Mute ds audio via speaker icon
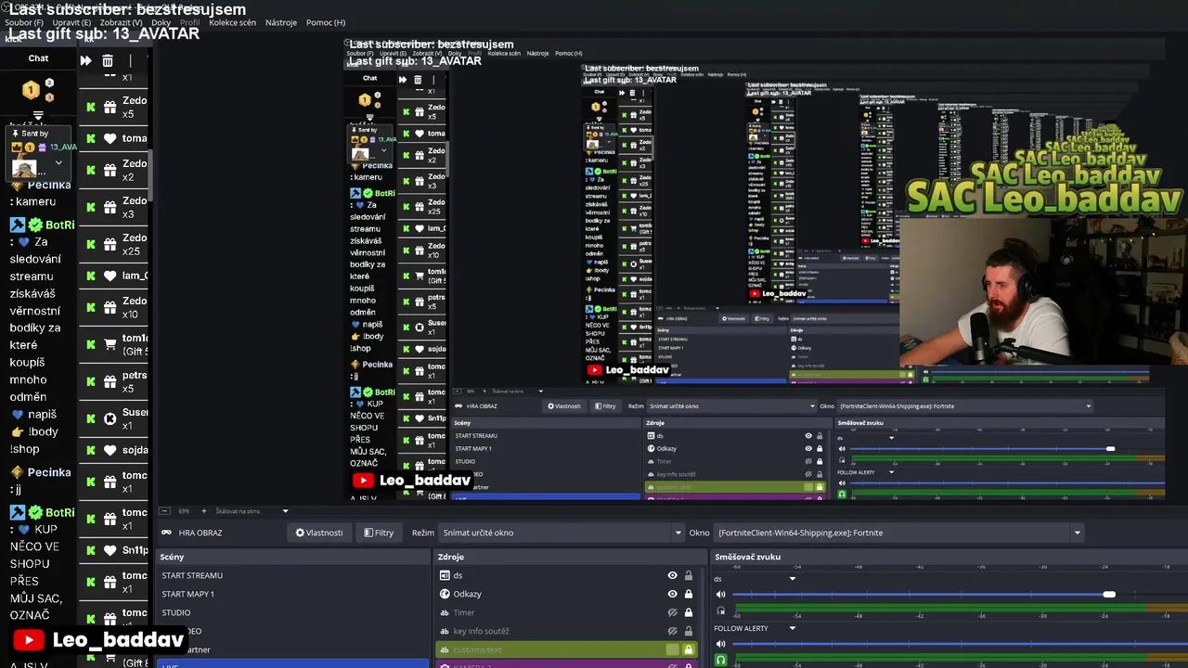The height and width of the screenshot is (668, 1188). [x=720, y=595]
